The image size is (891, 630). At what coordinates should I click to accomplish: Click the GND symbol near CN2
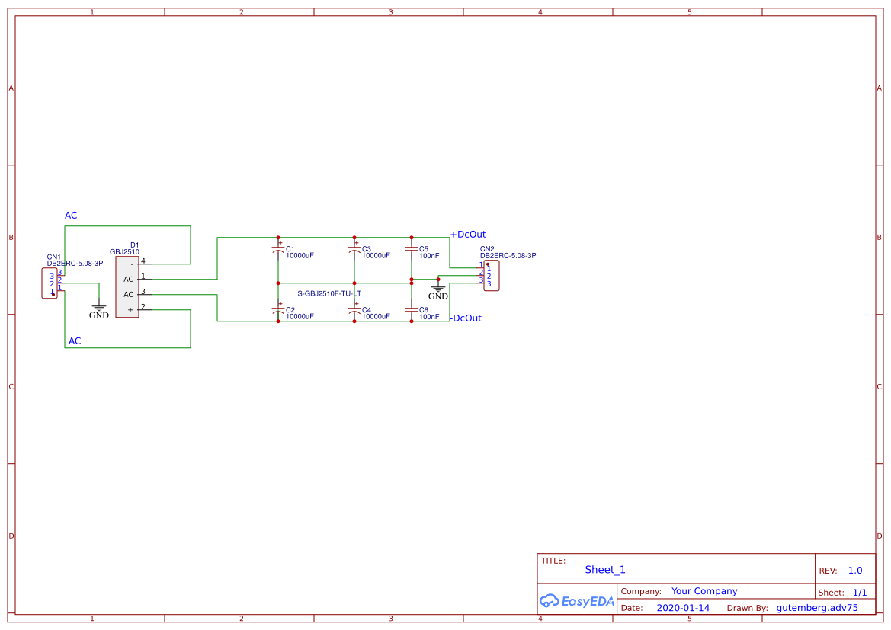438,292
